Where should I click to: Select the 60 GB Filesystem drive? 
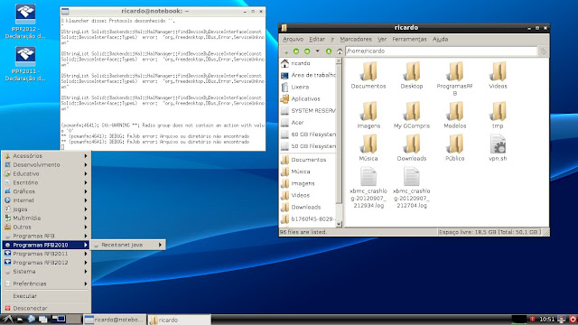tap(308, 135)
